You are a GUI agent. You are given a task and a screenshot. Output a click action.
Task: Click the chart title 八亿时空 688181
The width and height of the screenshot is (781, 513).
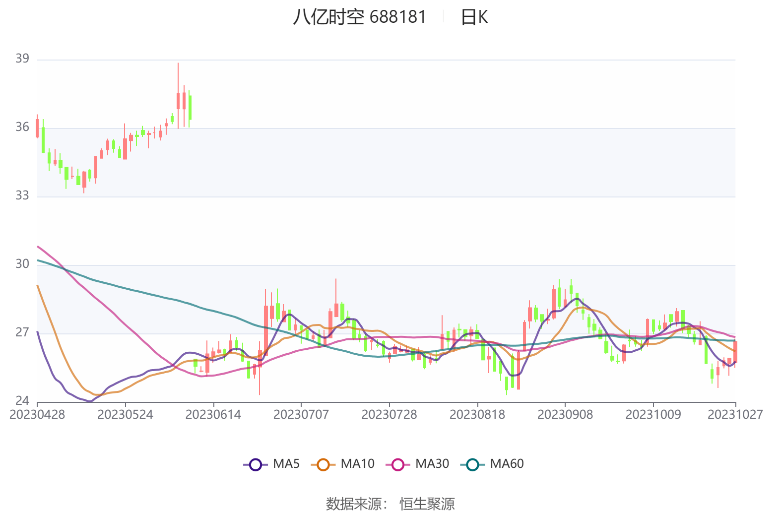pyautogui.click(x=359, y=17)
